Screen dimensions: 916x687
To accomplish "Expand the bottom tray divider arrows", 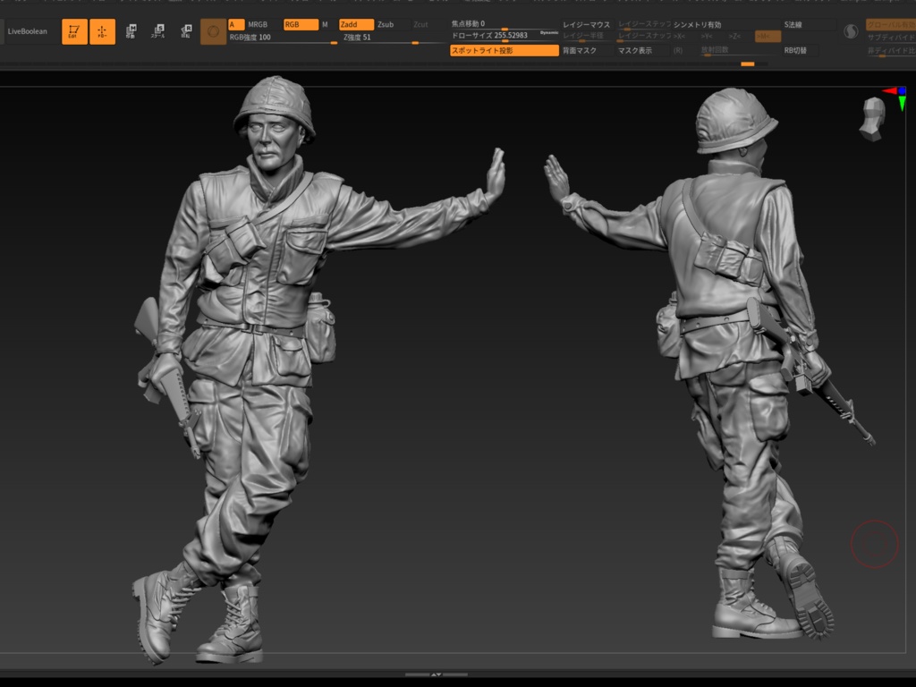I will (436, 674).
